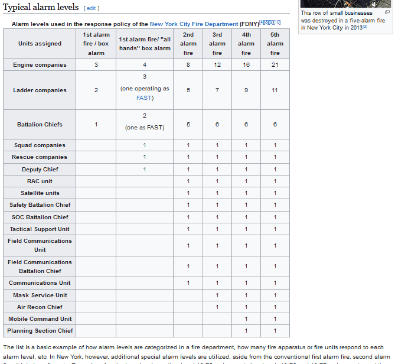The height and width of the screenshot is (364, 395).
Task: Click the table caption starting 'Alarm levels used'
Action: [x=146, y=24]
